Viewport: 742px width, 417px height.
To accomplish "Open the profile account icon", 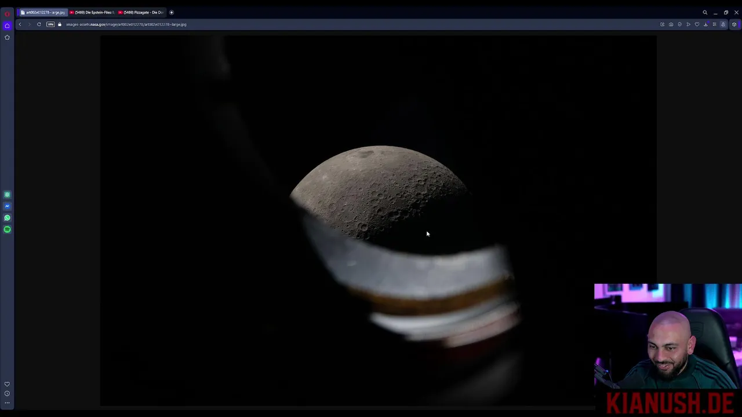I will point(723,24).
